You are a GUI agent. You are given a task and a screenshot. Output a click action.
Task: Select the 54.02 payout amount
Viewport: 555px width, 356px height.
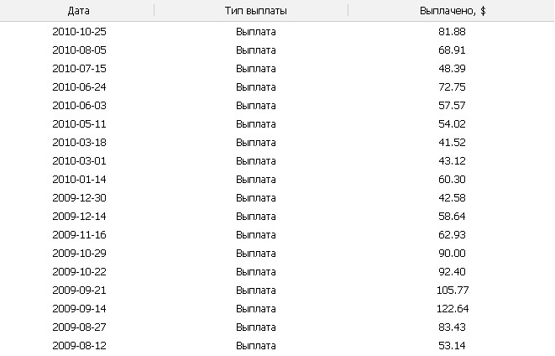click(452, 124)
